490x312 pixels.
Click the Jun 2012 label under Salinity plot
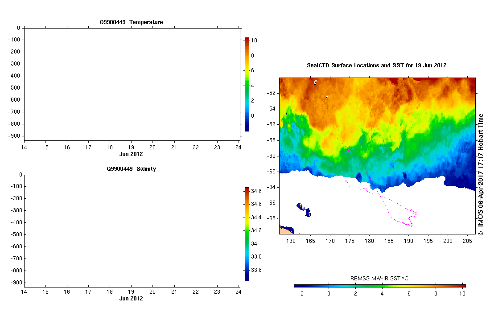click(x=131, y=298)
